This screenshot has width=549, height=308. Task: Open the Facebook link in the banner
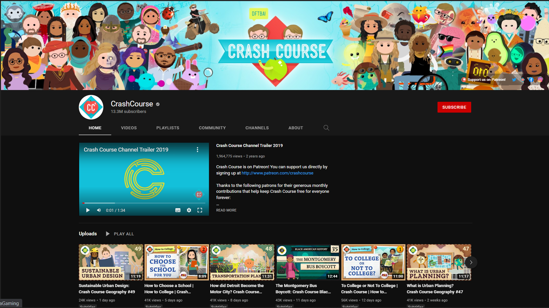pos(531,80)
